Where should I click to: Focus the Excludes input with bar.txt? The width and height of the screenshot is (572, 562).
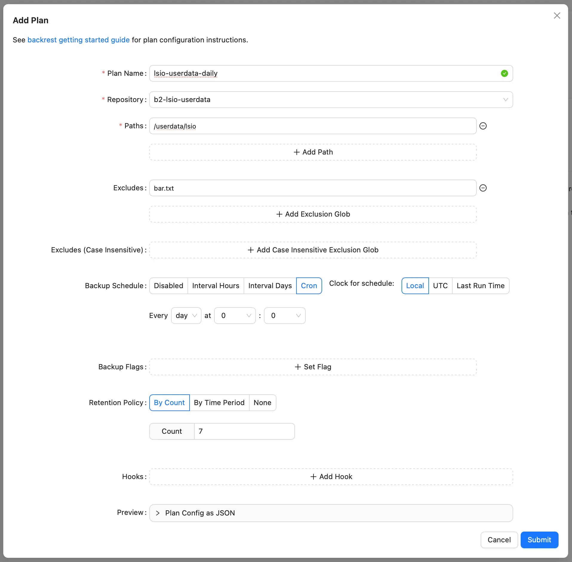(313, 188)
